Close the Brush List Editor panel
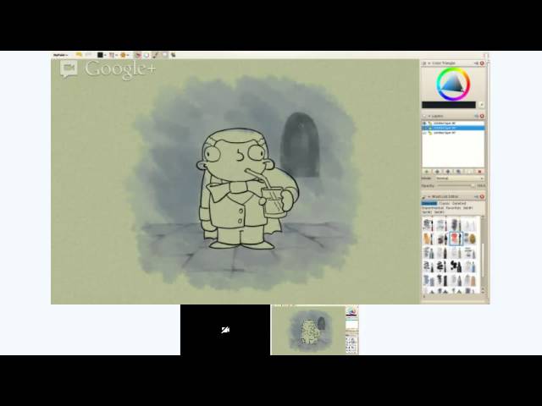Screen dimensions: 542x406 pos(482,197)
